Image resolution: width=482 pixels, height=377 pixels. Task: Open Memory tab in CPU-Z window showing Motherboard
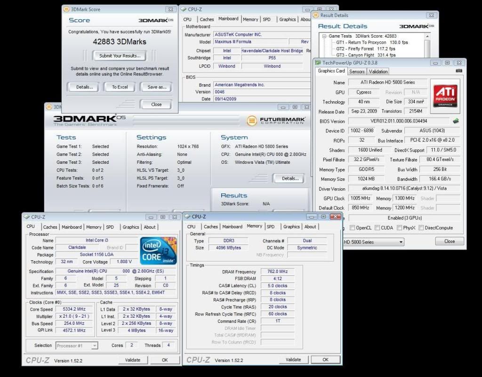250,19
